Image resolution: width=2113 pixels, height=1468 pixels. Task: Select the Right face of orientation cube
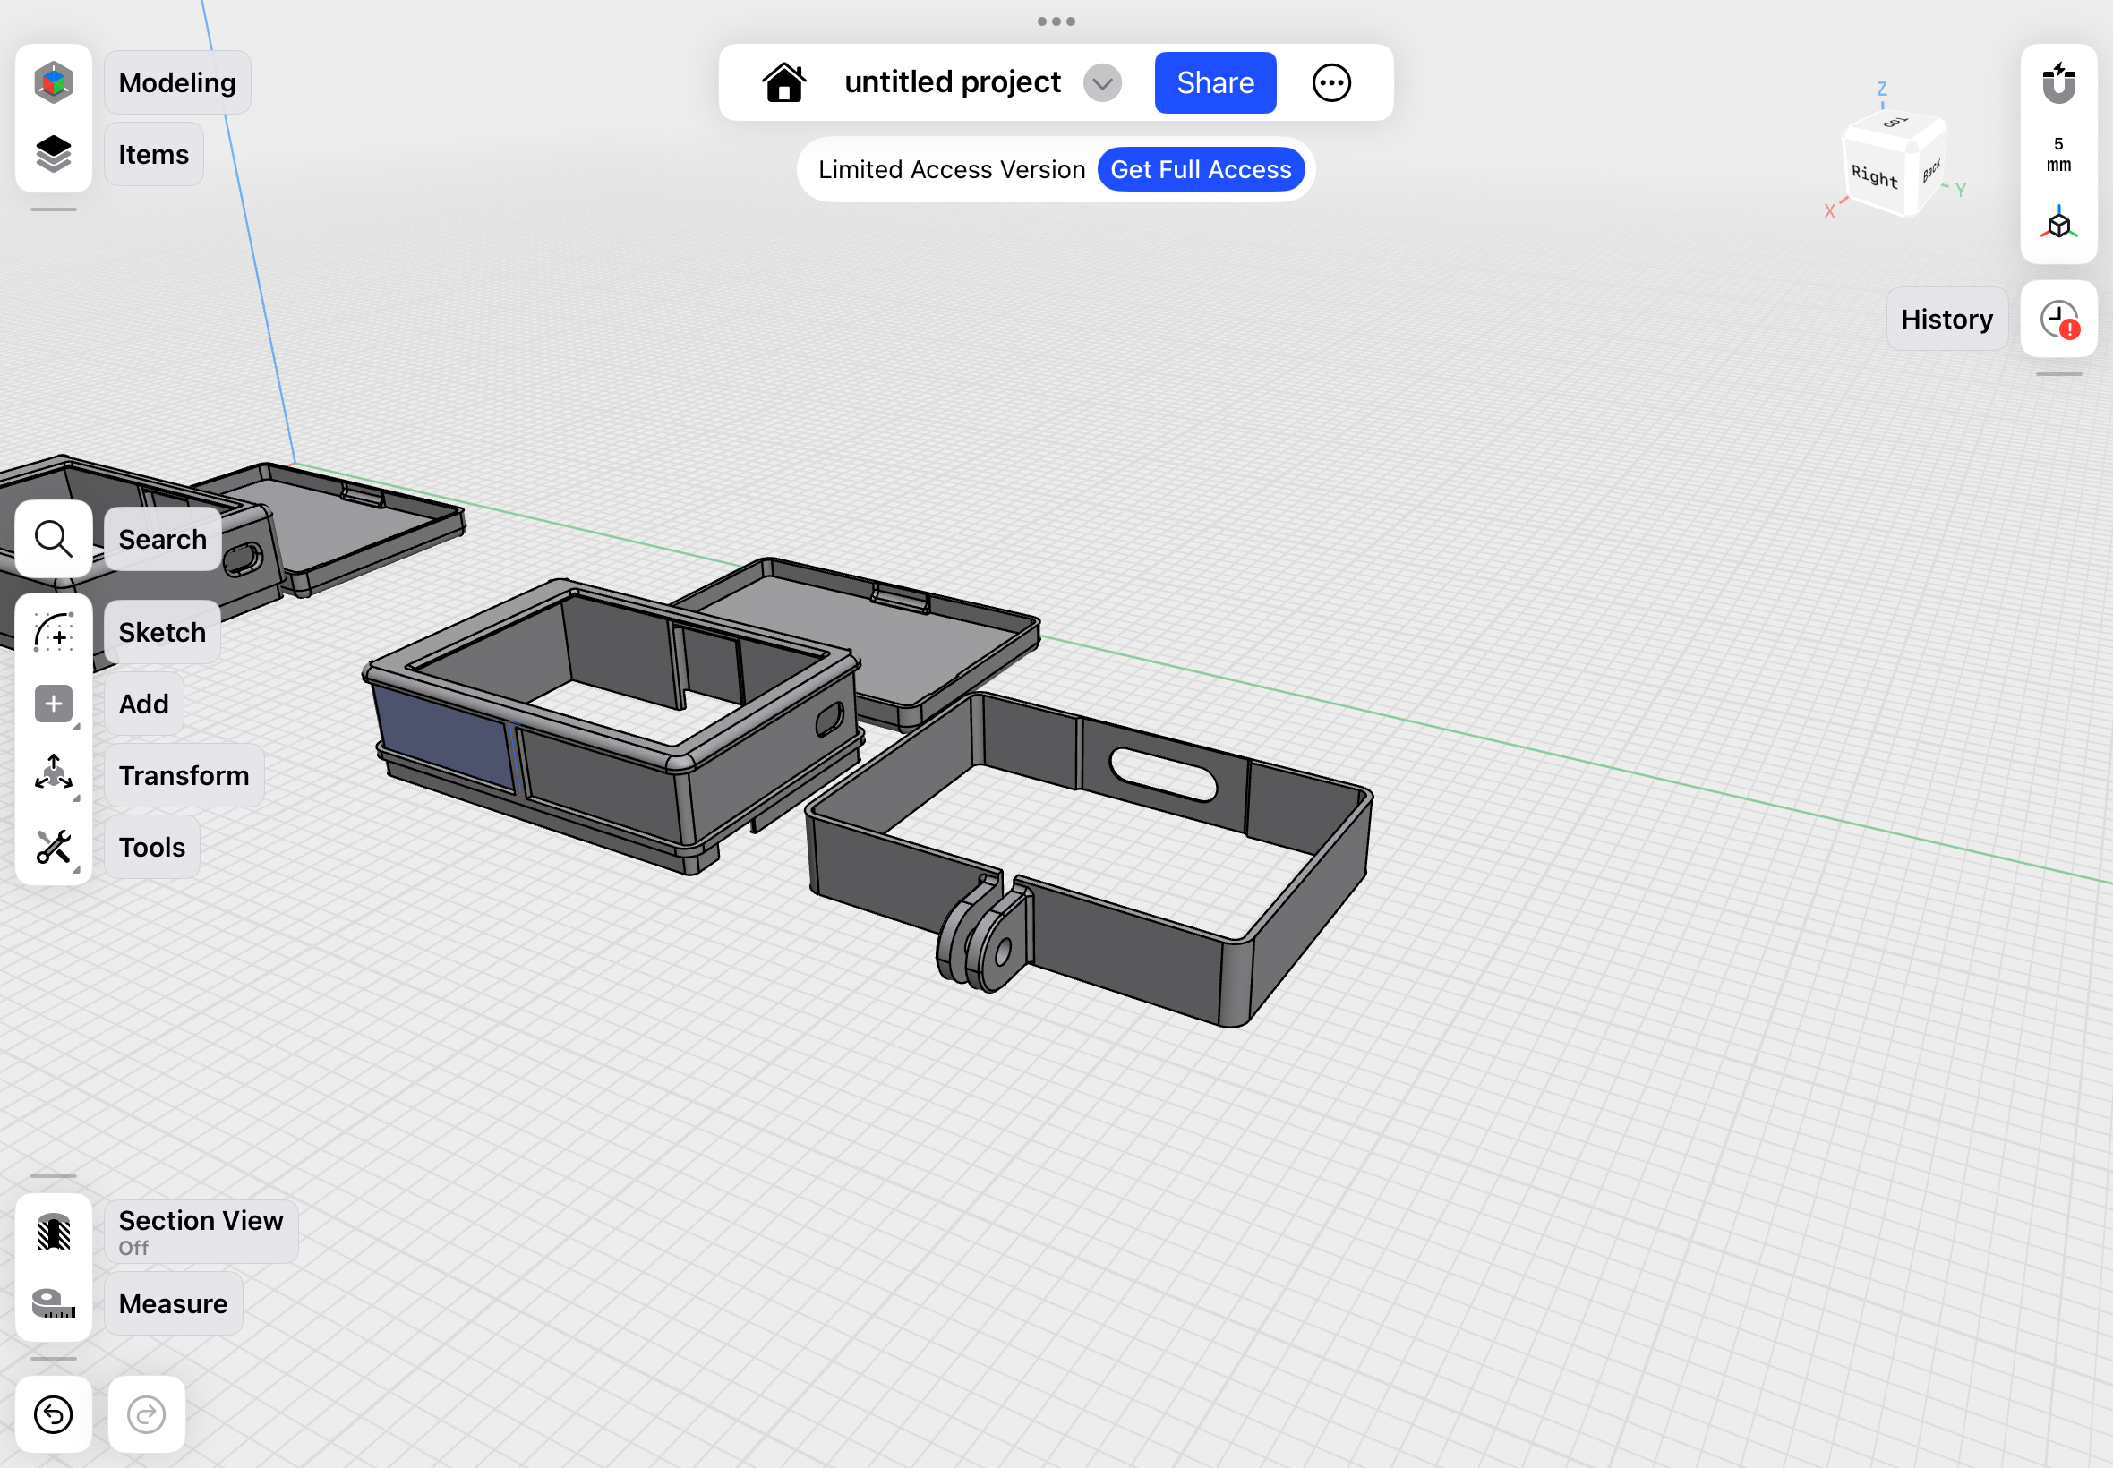pyautogui.click(x=1875, y=176)
